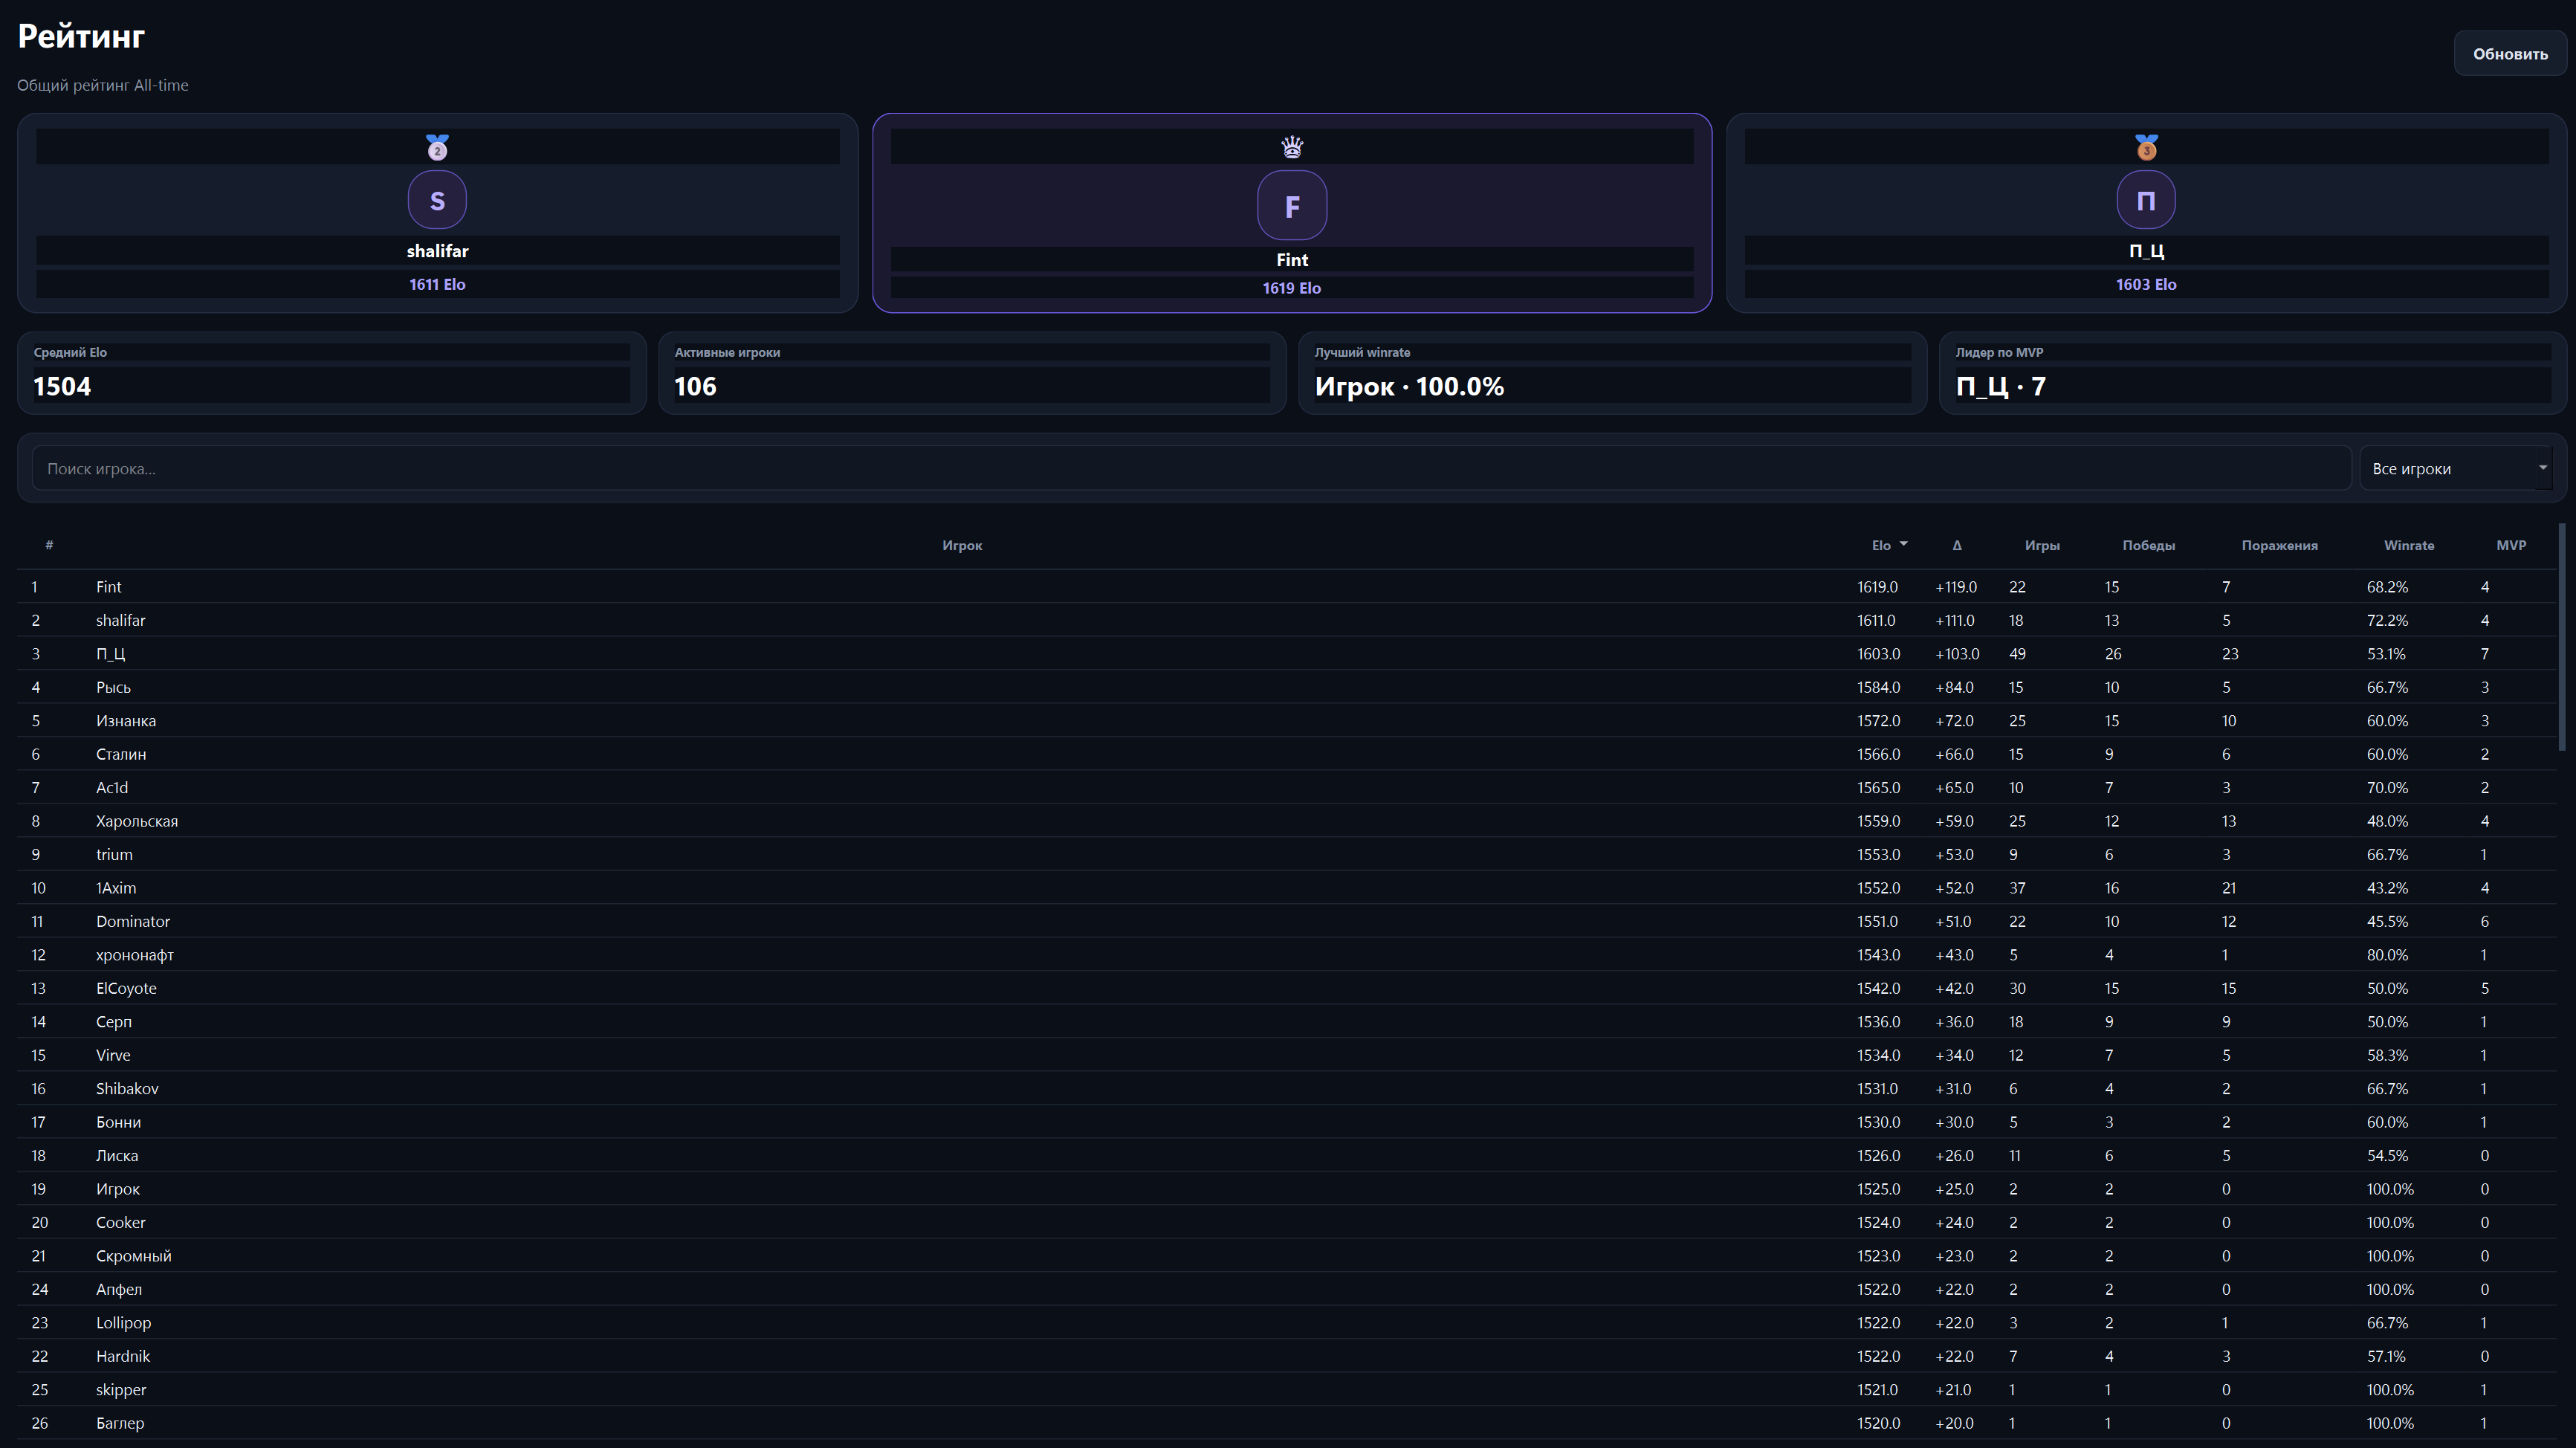Click the +72.0 delta for Изнанка
2576x1448 pixels.
(1954, 721)
